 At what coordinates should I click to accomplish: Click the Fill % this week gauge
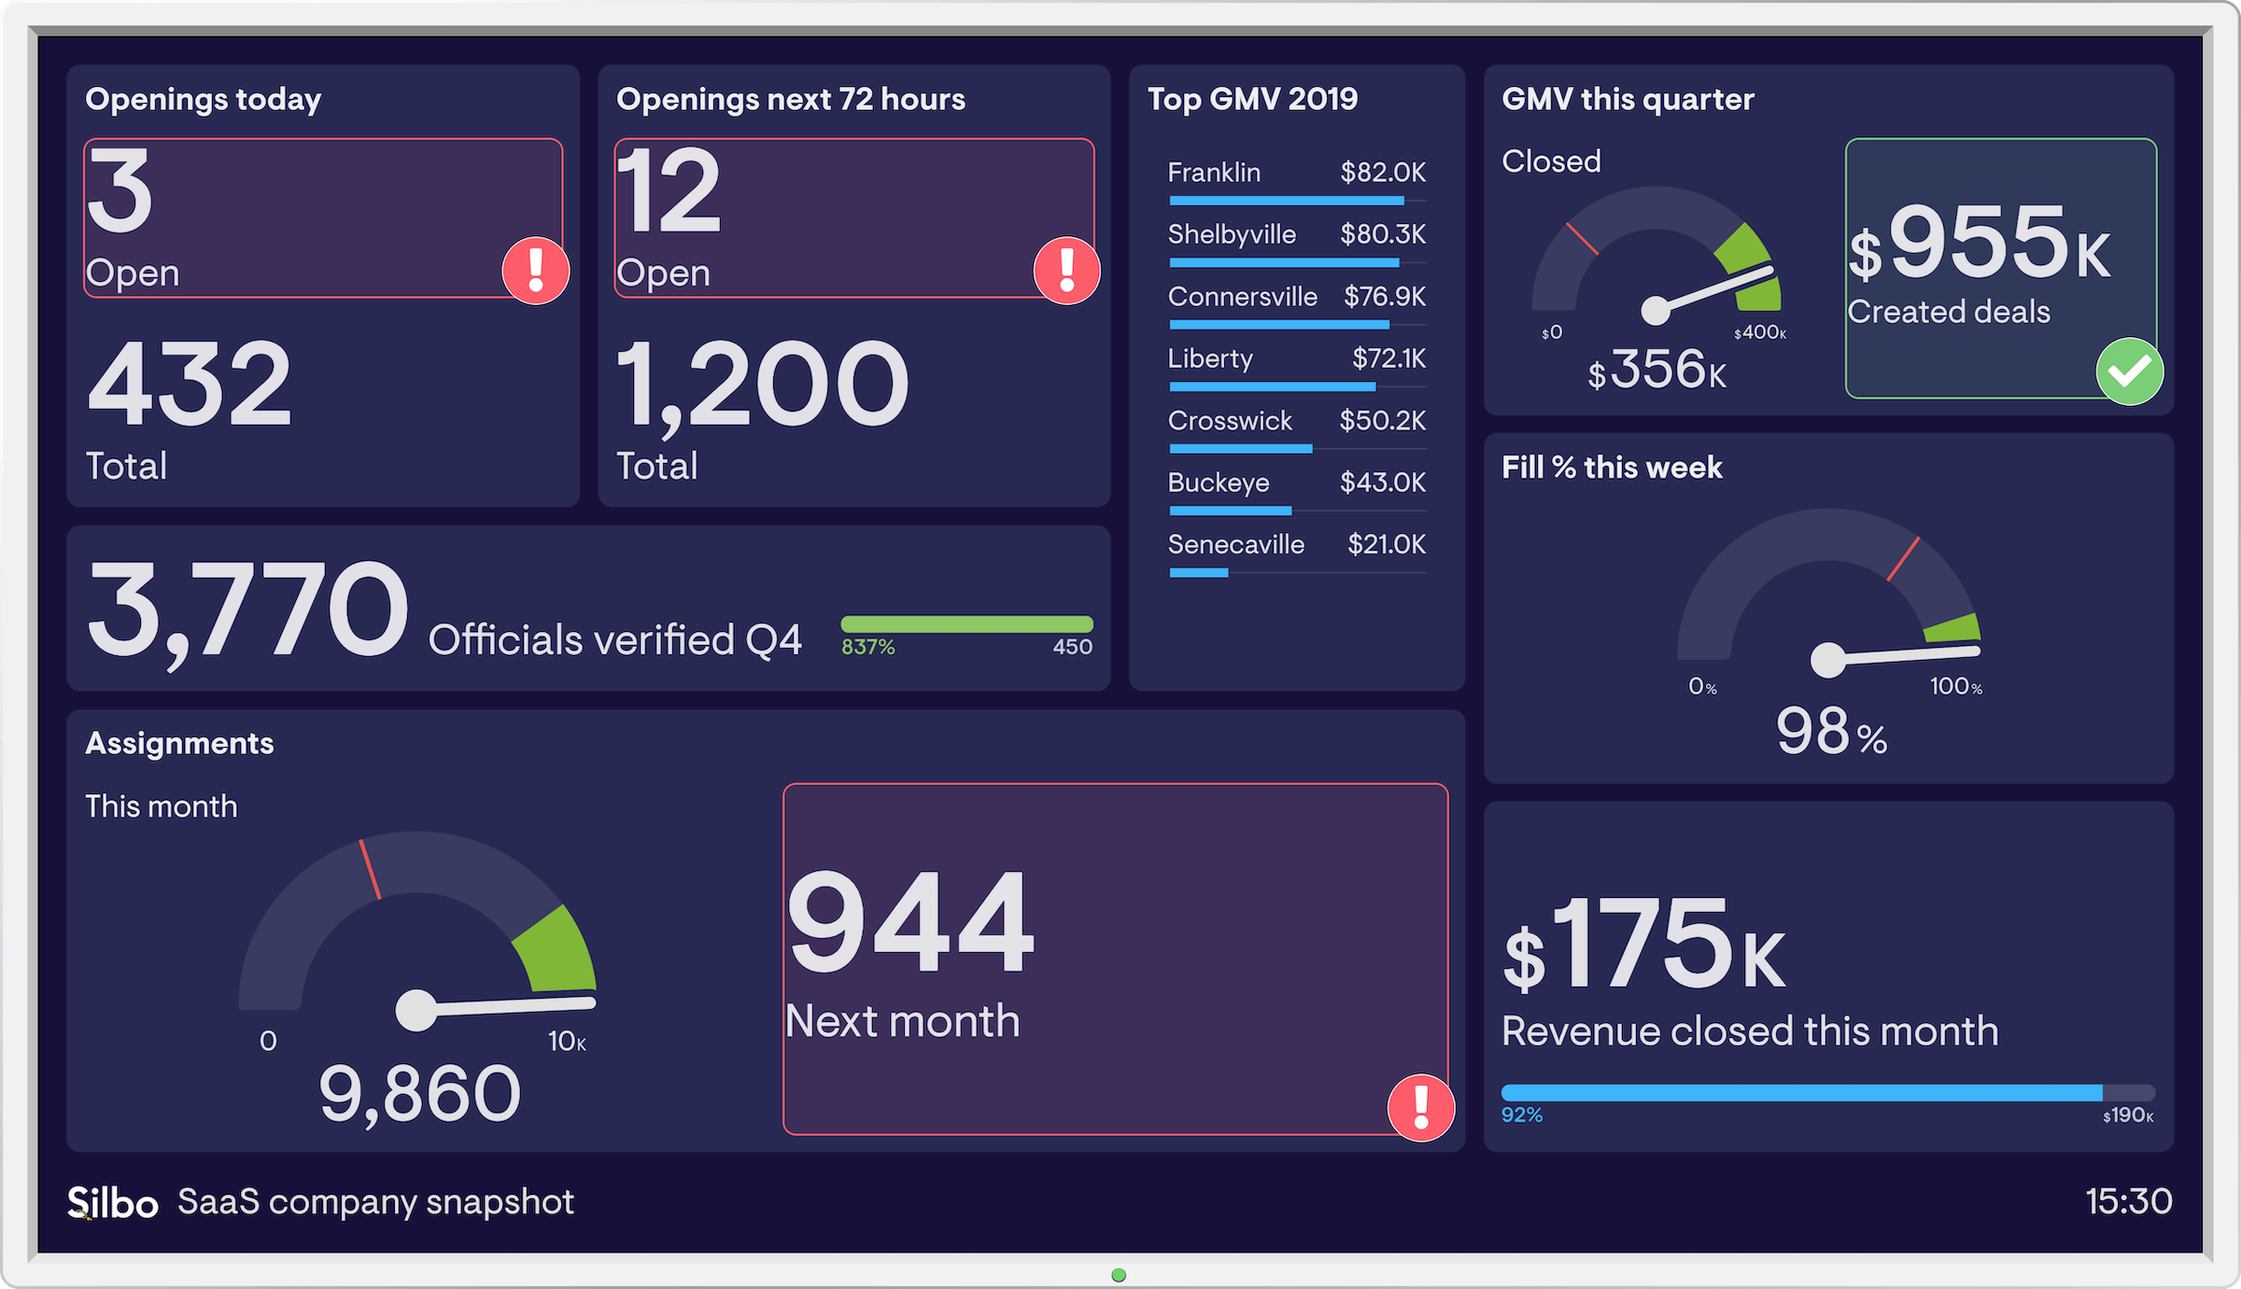(x=1828, y=594)
